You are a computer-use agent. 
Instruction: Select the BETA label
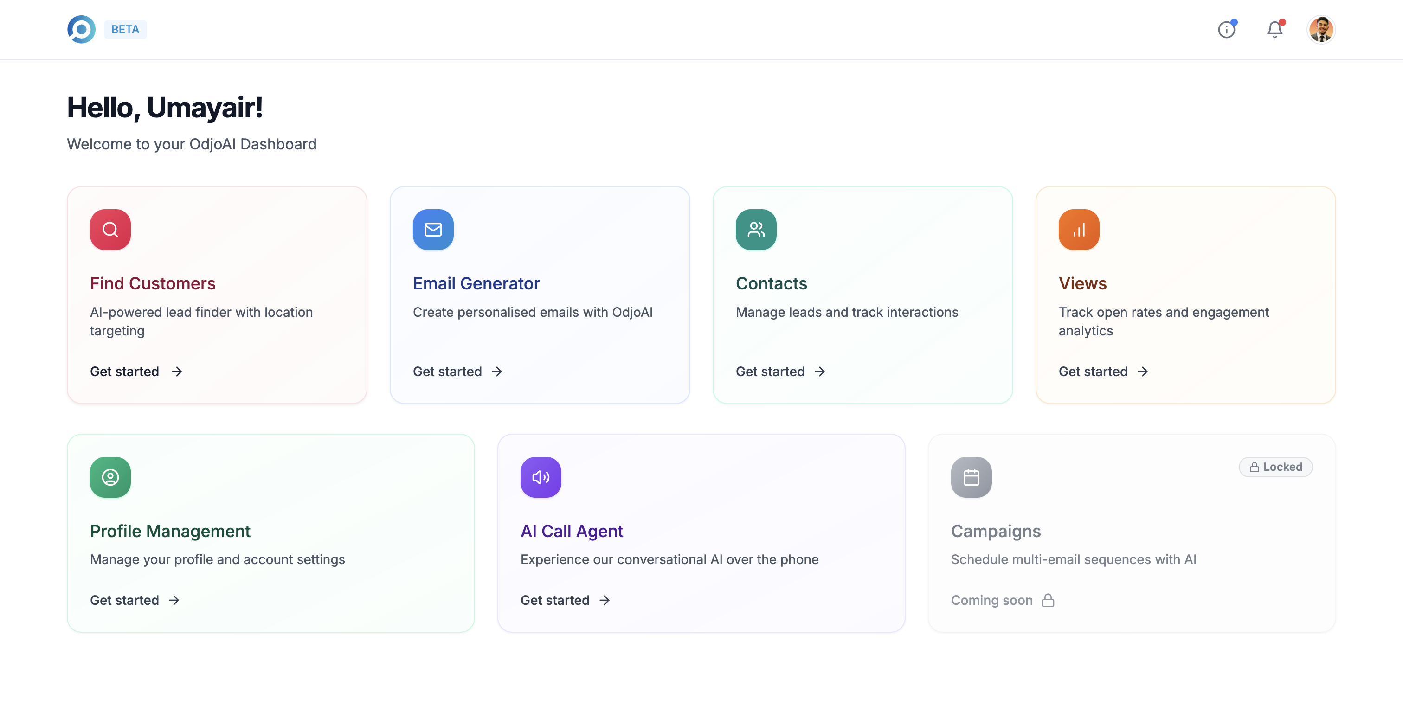tap(125, 29)
